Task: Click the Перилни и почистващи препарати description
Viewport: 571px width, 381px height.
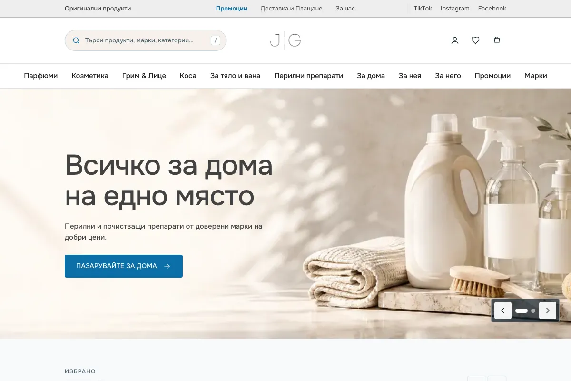Action: click(x=164, y=231)
